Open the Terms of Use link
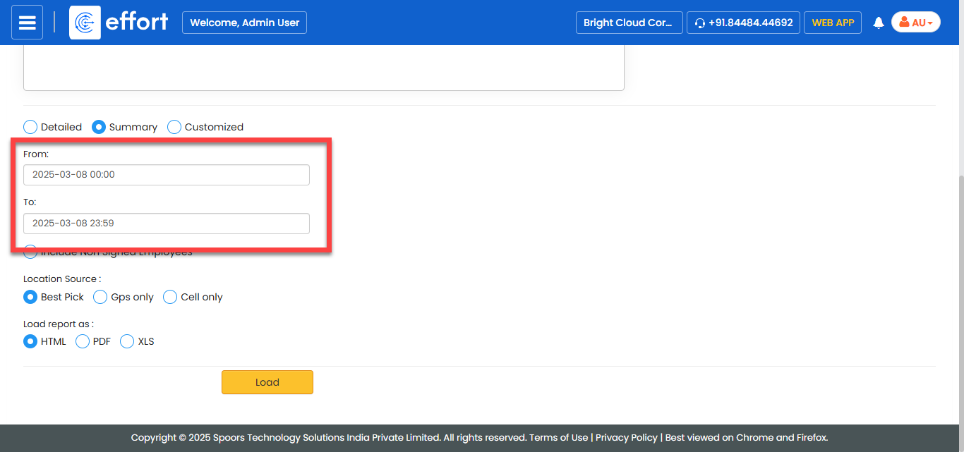The image size is (964, 452). tap(558, 437)
